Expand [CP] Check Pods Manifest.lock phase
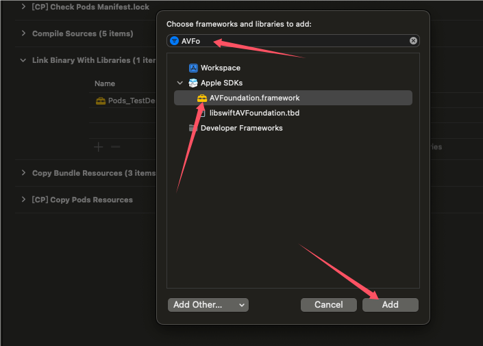Image resolution: width=483 pixels, height=346 pixels. pyautogui.click(x=23, y=7)
